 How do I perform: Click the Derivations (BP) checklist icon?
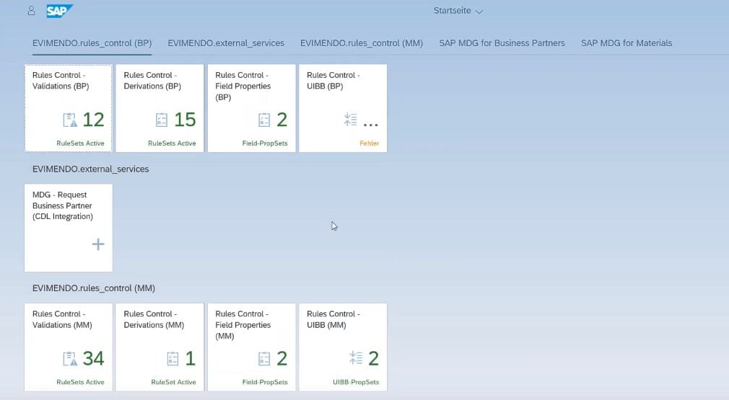[162, 120]
